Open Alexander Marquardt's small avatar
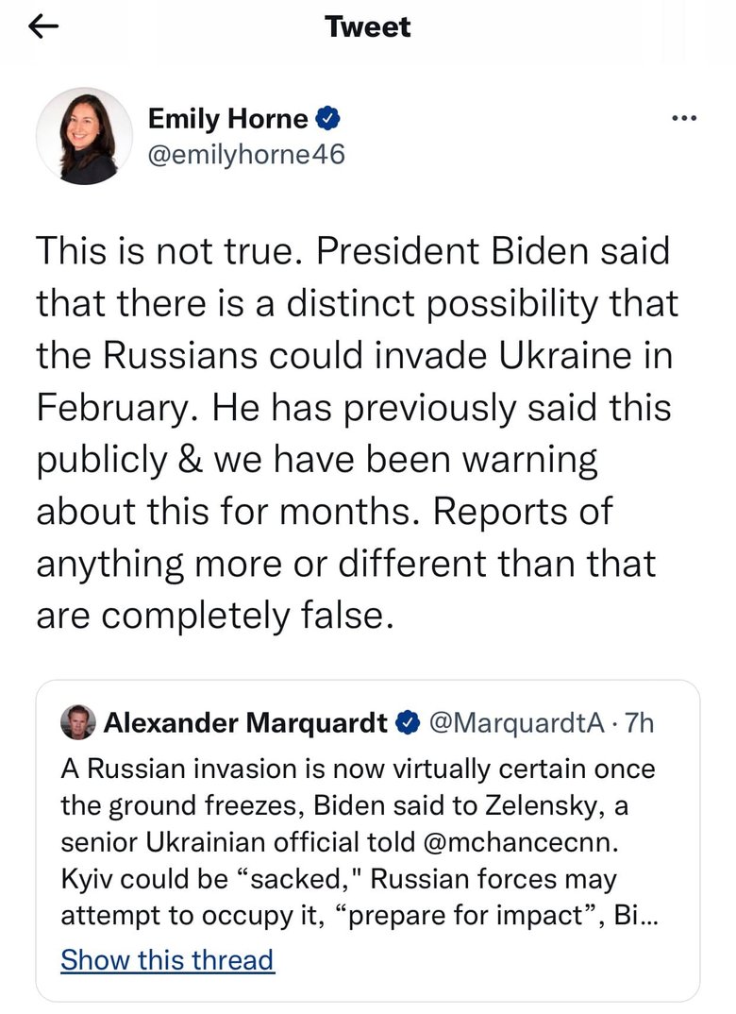This screenshot has height=1014, width=736. pyautogui.click(x=78, y=722)
